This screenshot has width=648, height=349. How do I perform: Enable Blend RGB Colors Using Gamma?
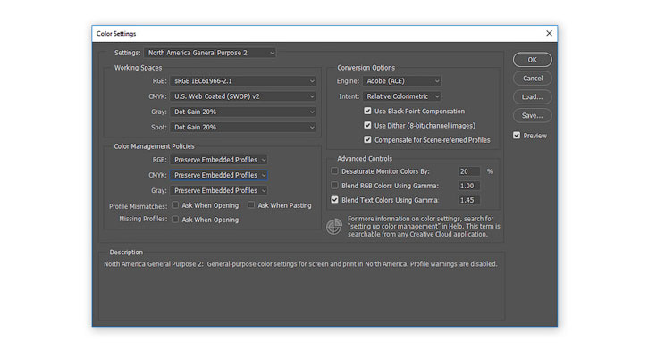334,186
